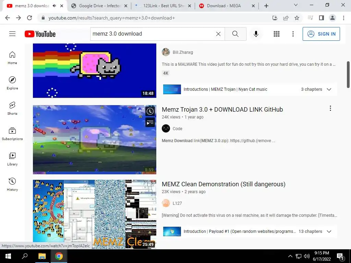Bookmark this page with the star
The image size is (351, 263).
click(x=297, y=18)
